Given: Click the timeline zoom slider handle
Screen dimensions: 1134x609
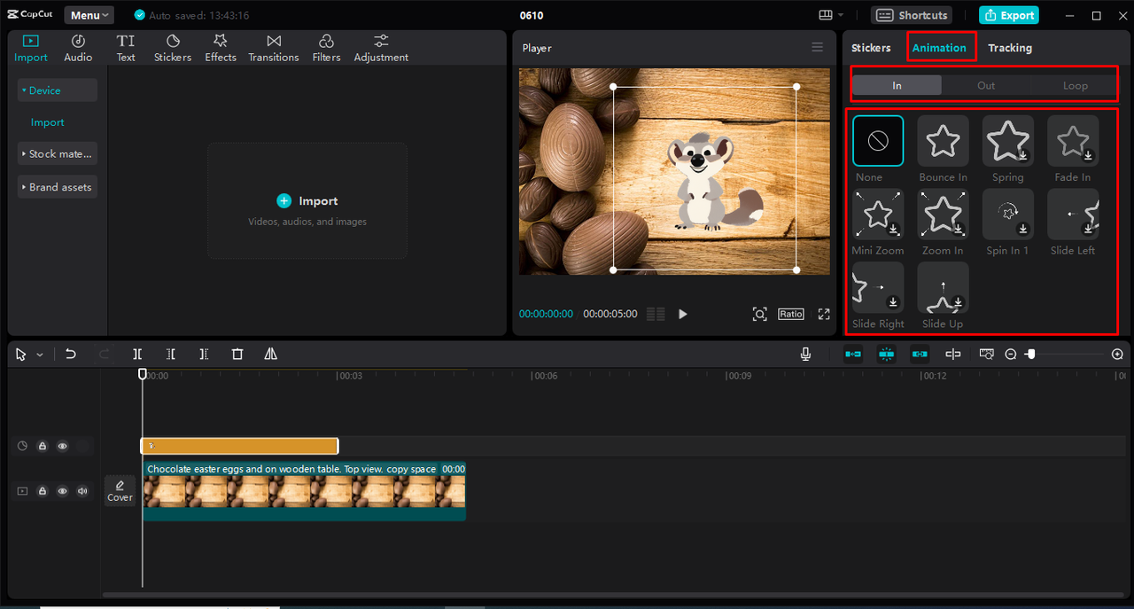Looking at the screenshot, I should (x=1030, y=354).
